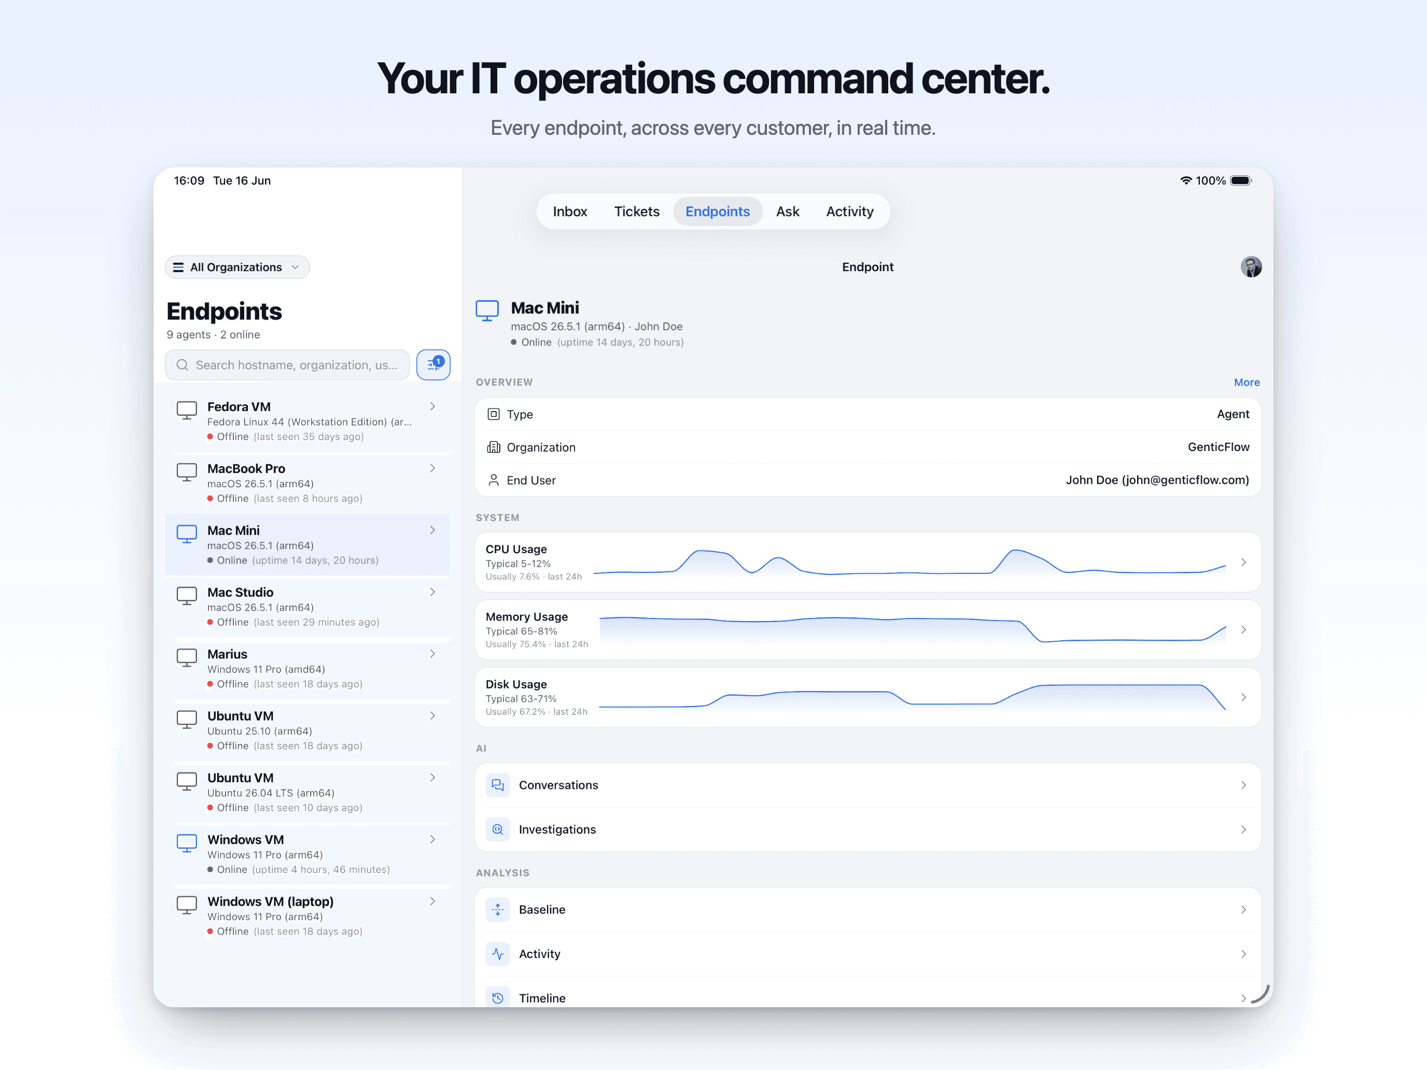The image size is (1427, 1070).
Task: Click the More link in Overview
Action: pyautogui.click(x=1247, y=383)
